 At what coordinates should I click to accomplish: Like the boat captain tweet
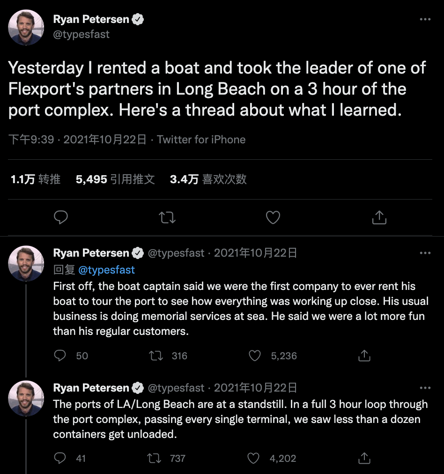coord(255,356)
